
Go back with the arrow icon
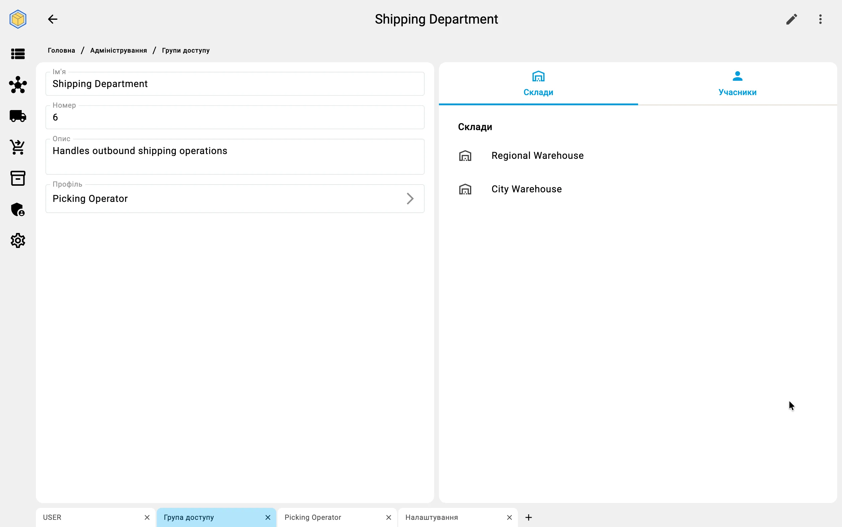pos(53,19)
